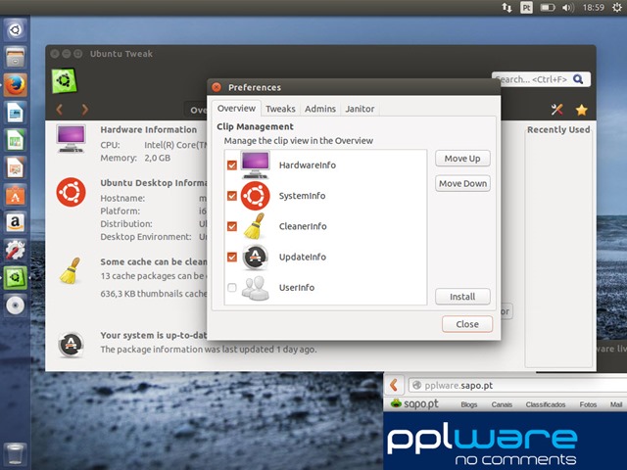The height and width of the screenshot is (470, 627).
Task: Uncheck the UpdateInfo checkbox
Action: click(x=232, y=257)
